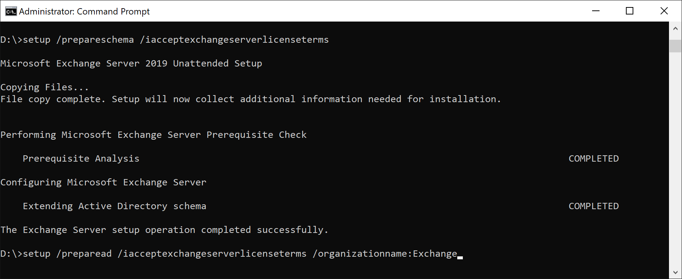
Task: Click the Configuring Microsoft Exchange Server line
Action: 103,182
